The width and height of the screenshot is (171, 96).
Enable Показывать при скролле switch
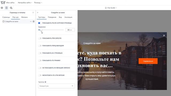click(x=40, y=38)
